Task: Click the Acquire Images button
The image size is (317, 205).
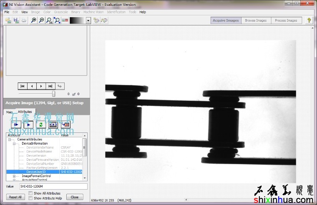Action: click(x=226, y=20)
